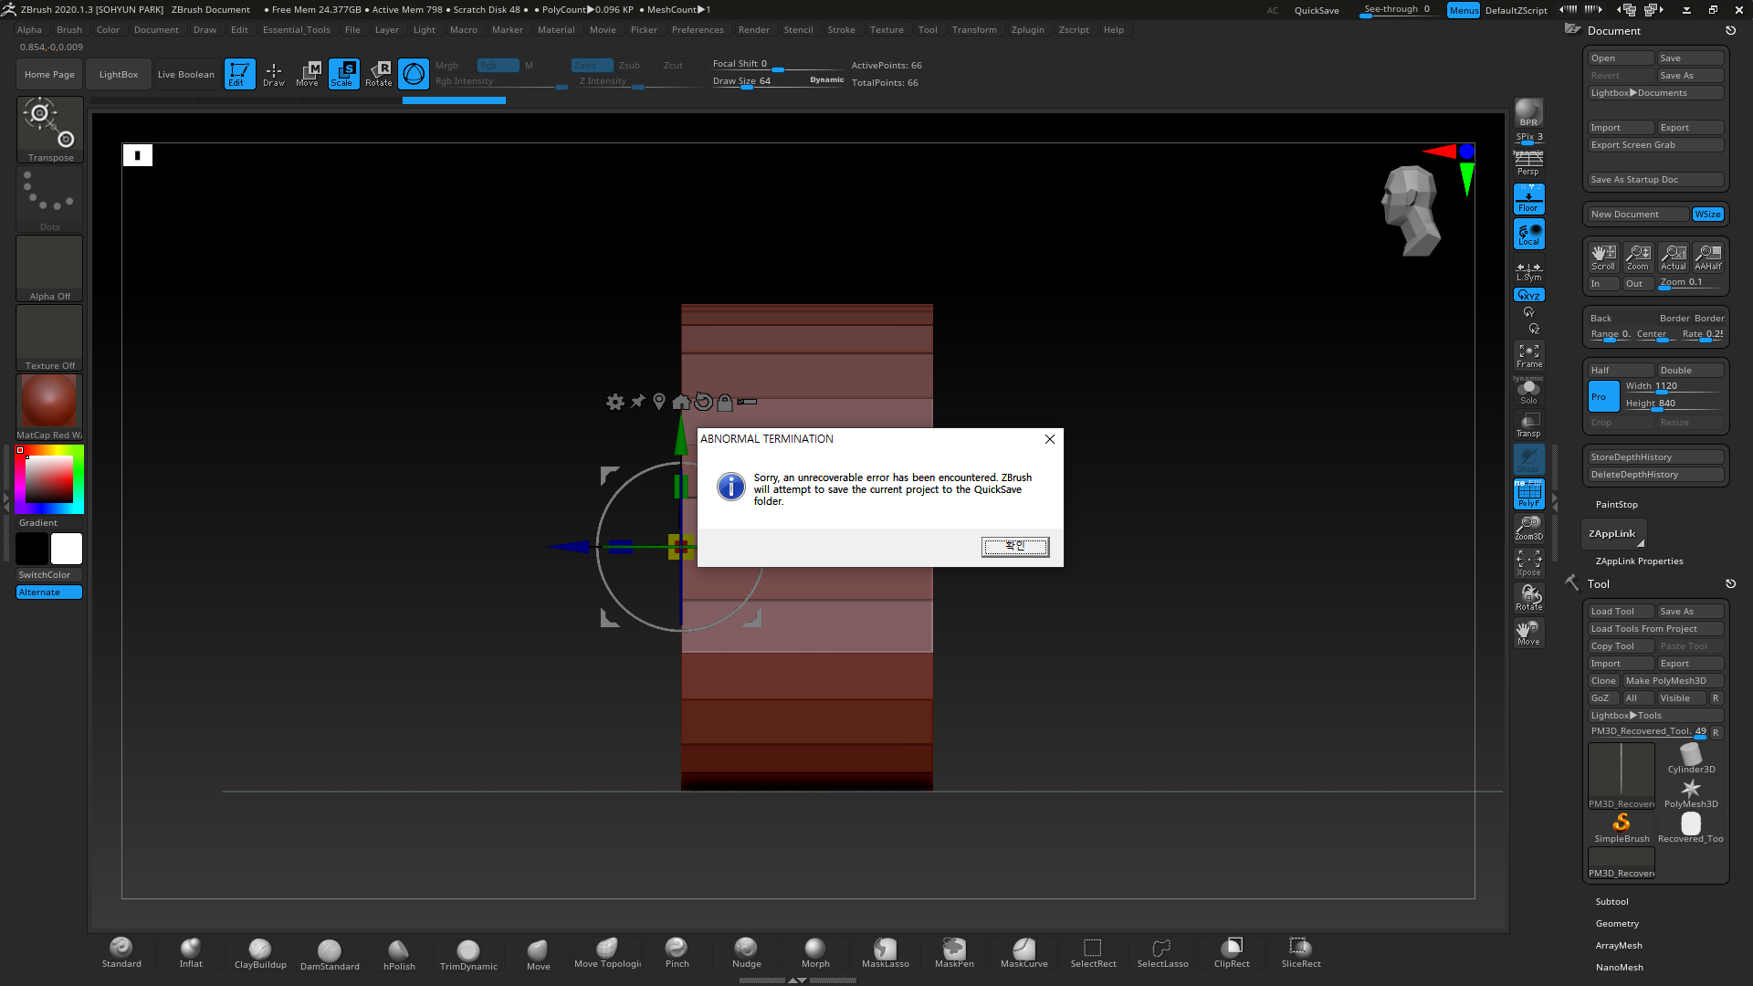Click the Zoom3D icon

(1528, 528)
